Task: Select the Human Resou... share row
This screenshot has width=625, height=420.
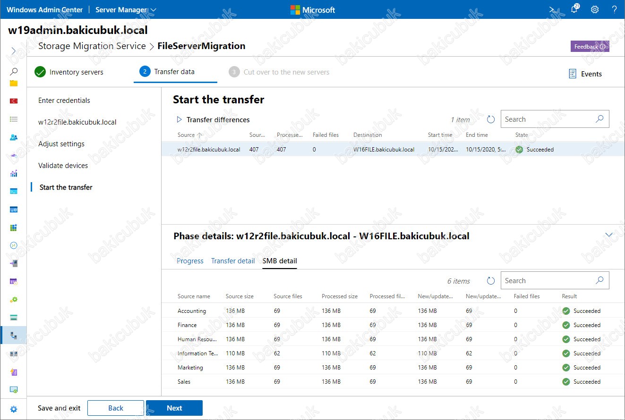Action: [393, 339]
